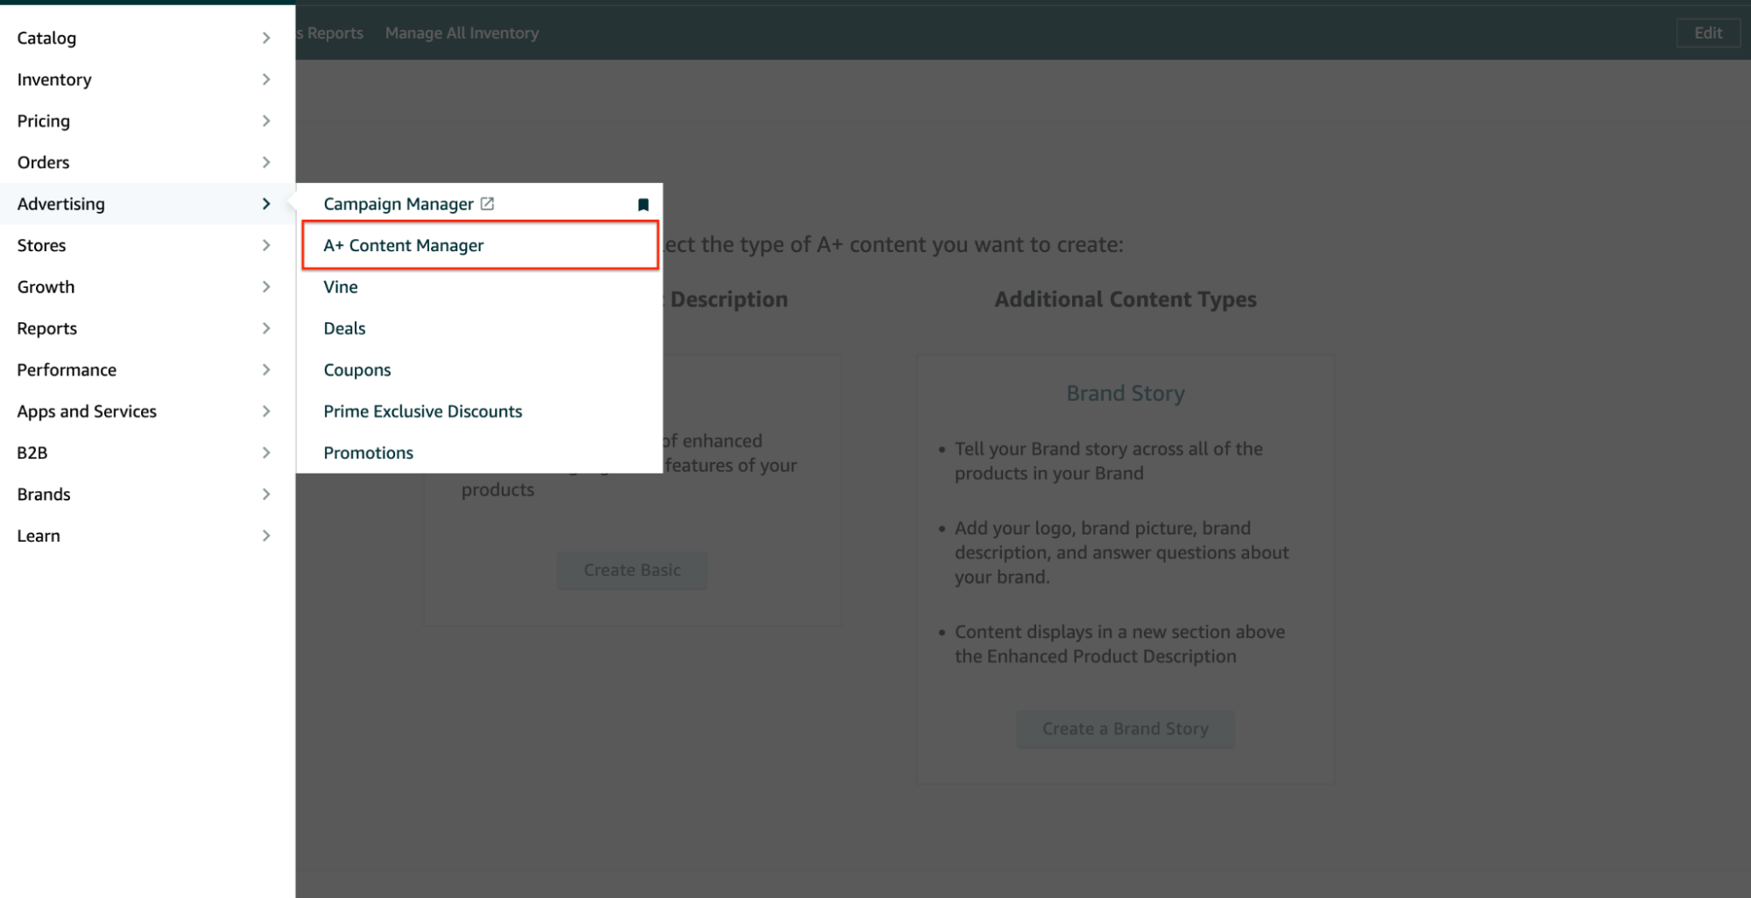The height and width of the screenshot is (898, 1751).
Task: Click Manage All Inventory in top bar
Action: (x=462, y=33)
